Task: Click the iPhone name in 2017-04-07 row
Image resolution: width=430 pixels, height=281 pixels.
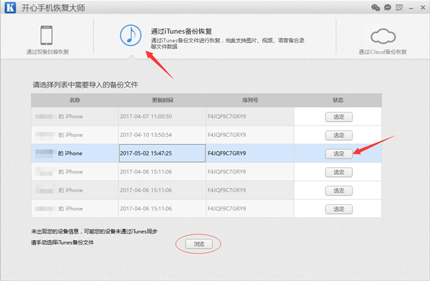Action: 70,116
